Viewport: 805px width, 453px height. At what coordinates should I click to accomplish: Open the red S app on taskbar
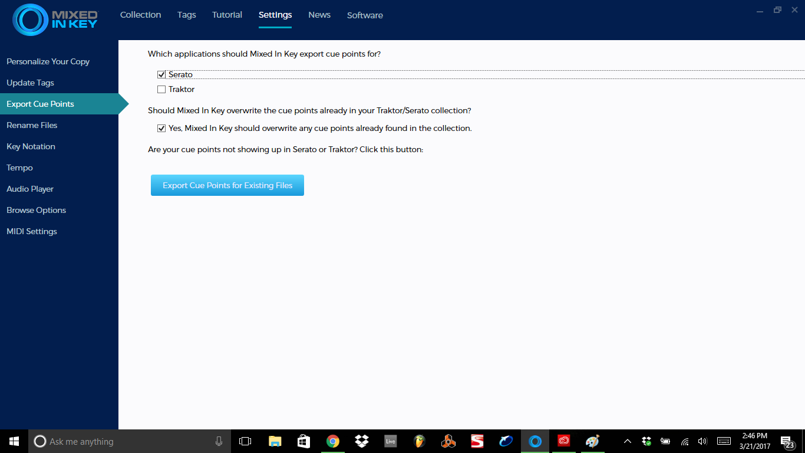pos(477,441)
